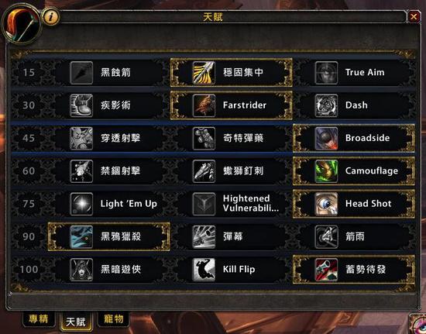Pick the 禁錮射擊 talent
Screen dimensions: 426x334
pyautogui.click(x=108, y=171)
